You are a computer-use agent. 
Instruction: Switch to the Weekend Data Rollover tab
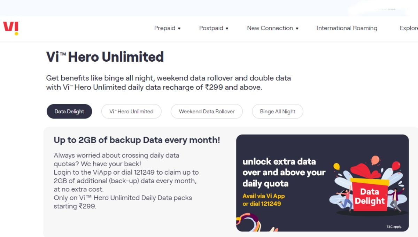pos(207,112)
